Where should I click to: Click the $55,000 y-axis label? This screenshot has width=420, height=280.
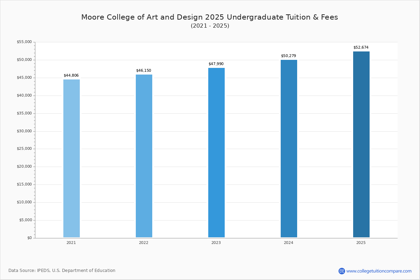point(24,42)
